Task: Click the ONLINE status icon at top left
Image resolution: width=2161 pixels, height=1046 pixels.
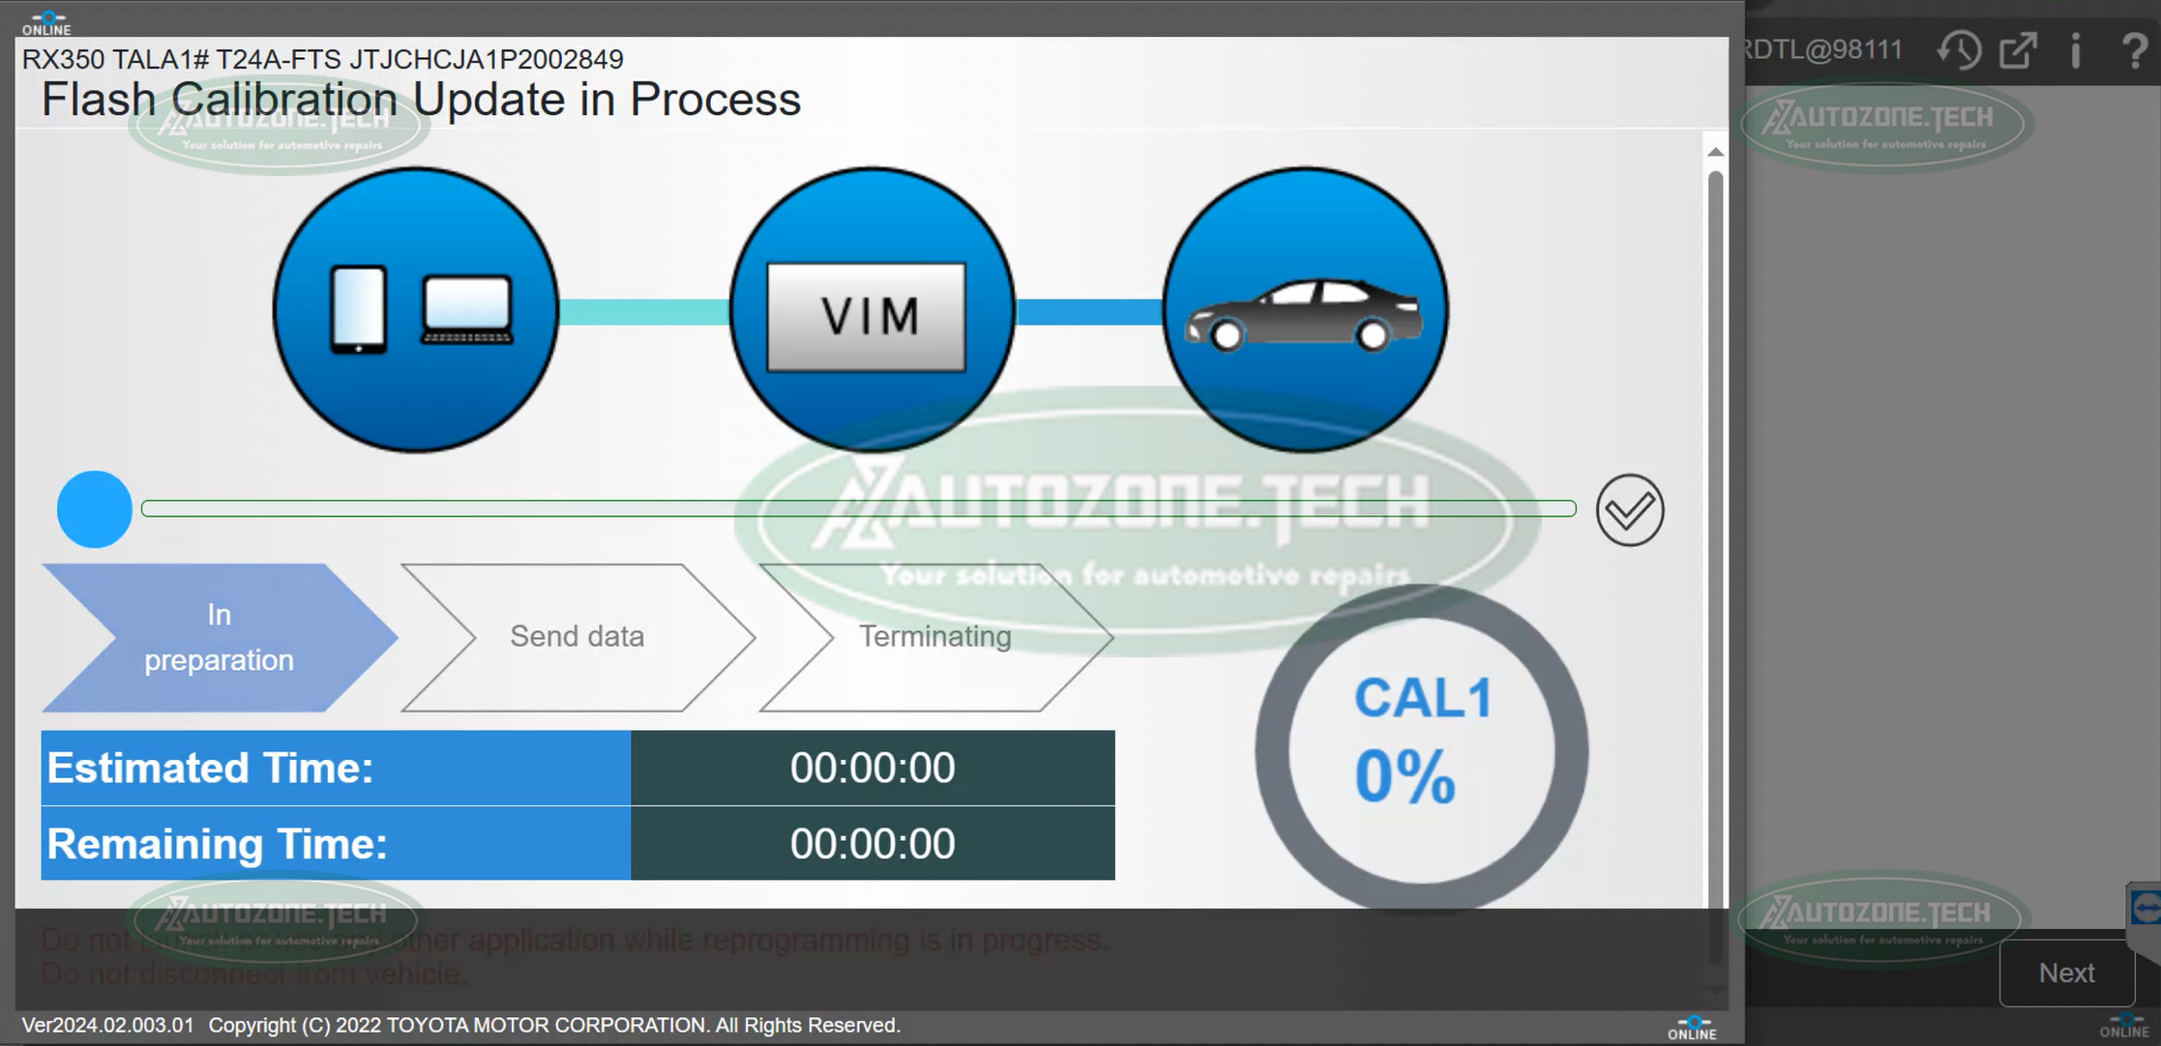Action: coord(46,23)
